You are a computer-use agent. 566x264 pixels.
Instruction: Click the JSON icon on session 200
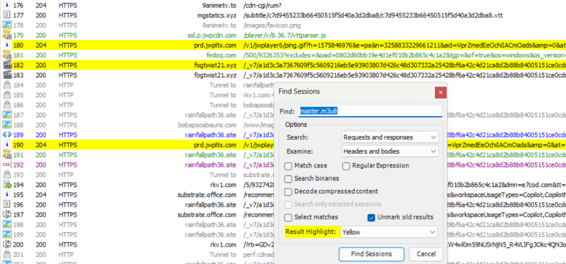tap(7, 244)
